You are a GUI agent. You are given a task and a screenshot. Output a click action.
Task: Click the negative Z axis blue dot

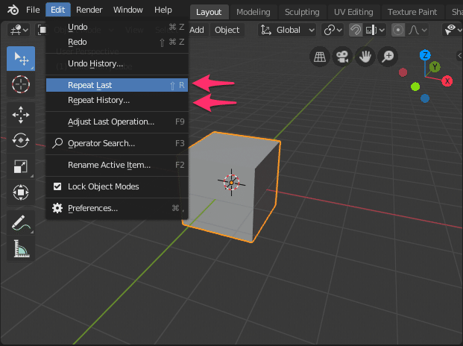425,98
